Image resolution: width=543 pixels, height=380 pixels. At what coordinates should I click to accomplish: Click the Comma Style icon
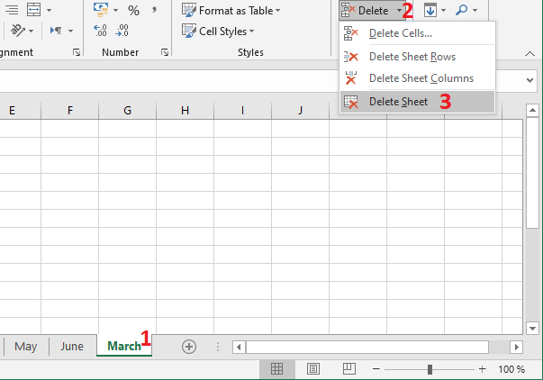tap(155, 11)
